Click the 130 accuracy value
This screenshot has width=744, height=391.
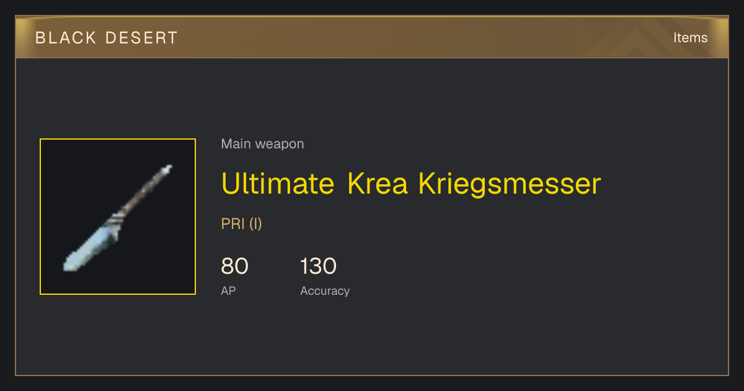[x=318, y=266]
